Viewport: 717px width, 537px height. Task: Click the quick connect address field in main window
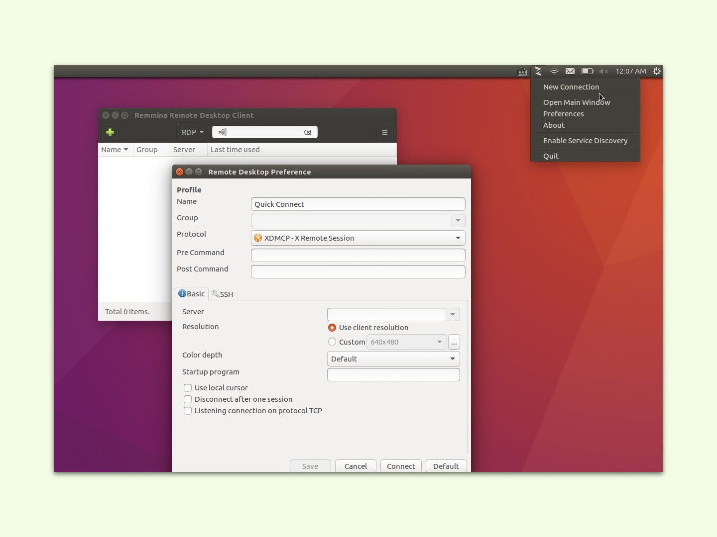pos(265,132)
